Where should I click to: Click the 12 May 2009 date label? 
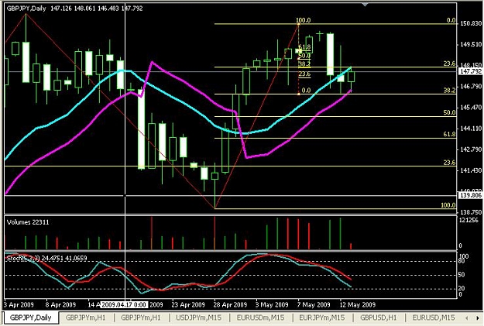(x=358, y=304)
